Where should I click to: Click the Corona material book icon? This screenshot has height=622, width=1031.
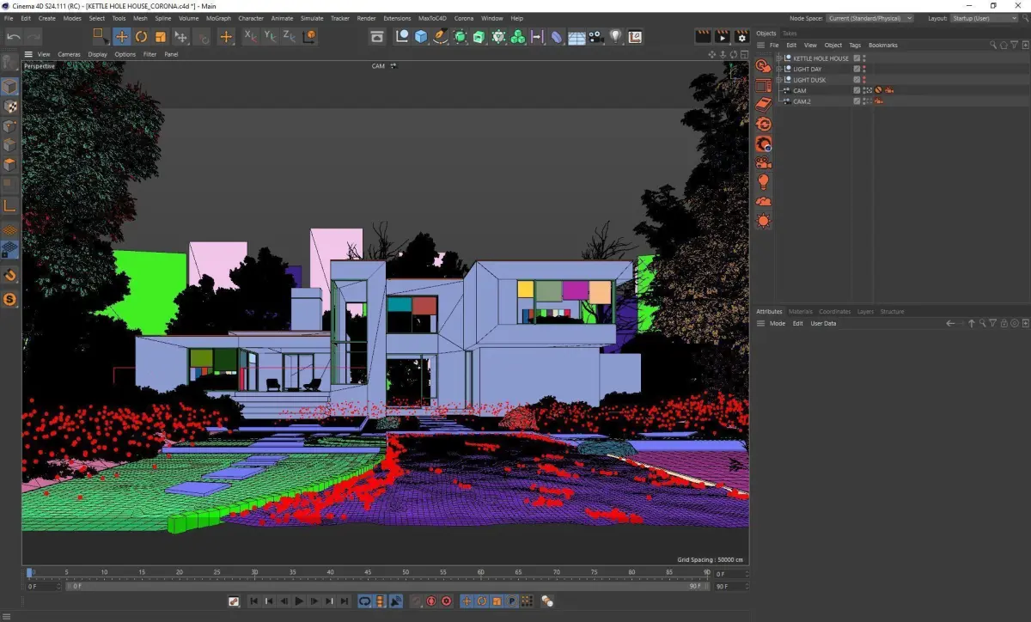click(763, 104)
